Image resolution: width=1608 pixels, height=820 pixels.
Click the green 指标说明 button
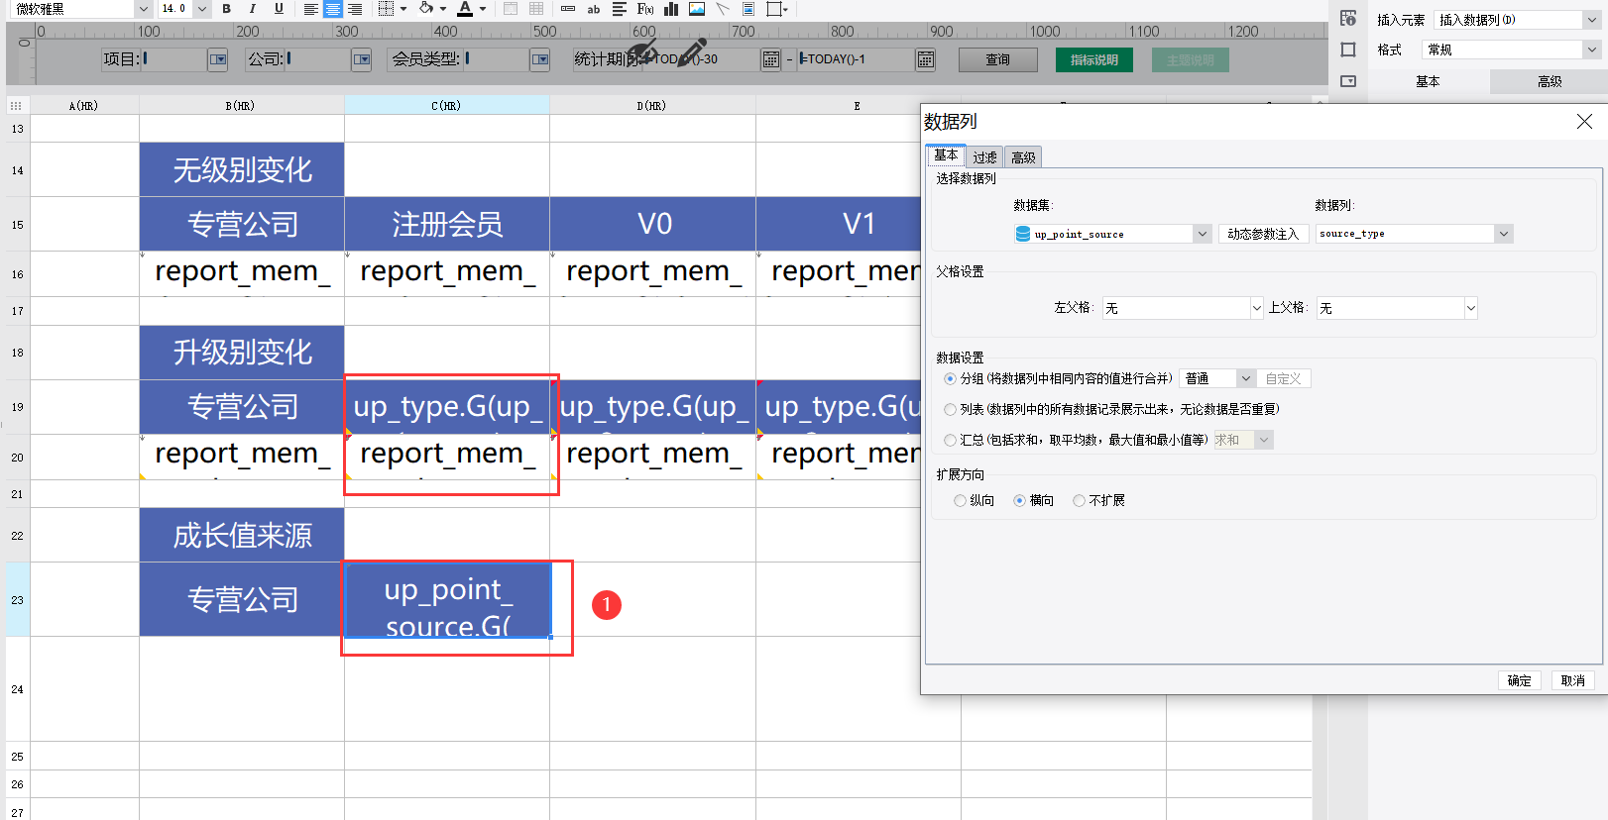click(x=1094, y=59)
